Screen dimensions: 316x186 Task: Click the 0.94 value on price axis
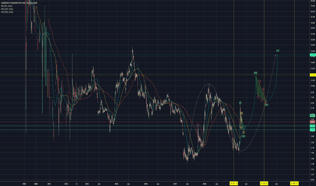(x=313, y=180)
